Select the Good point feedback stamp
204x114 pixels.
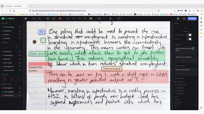click(11, 52)
